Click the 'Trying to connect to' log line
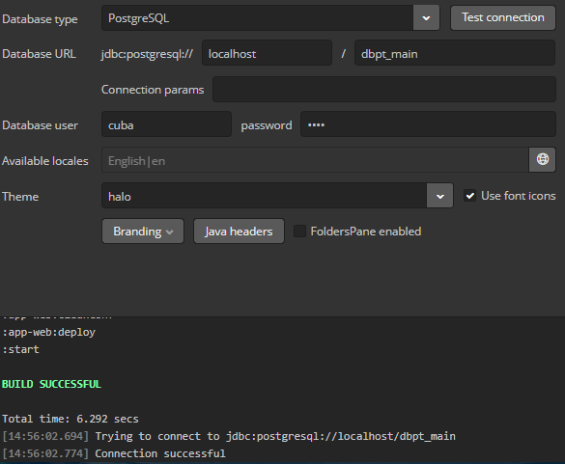 pos(229,436)
